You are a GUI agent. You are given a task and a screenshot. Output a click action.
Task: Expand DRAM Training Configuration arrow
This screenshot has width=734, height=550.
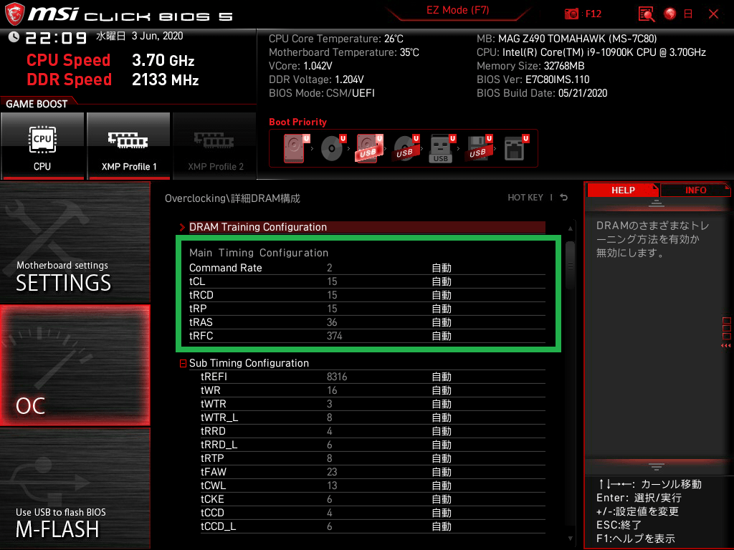pyautogui.click(x=182, y=227)
